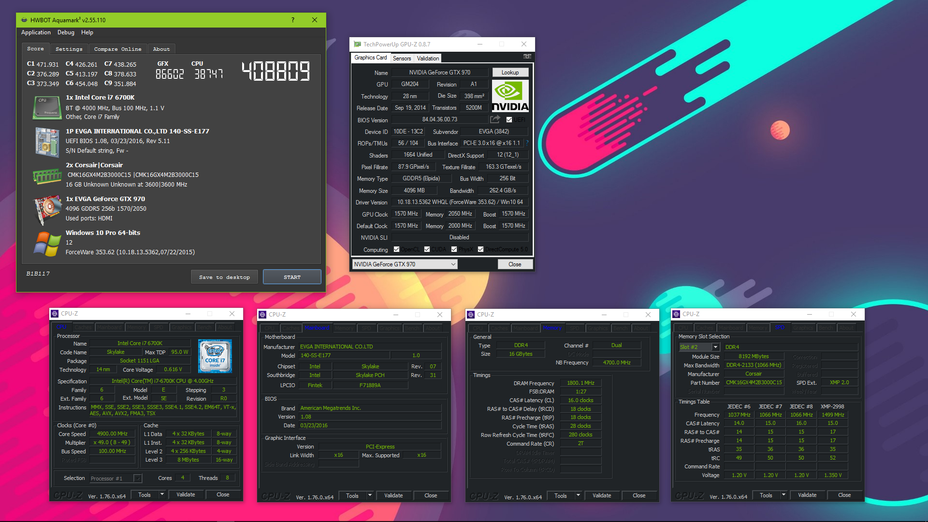Select the Score tab in Aquamark
The image size is (928, 522).
(35, 48)
